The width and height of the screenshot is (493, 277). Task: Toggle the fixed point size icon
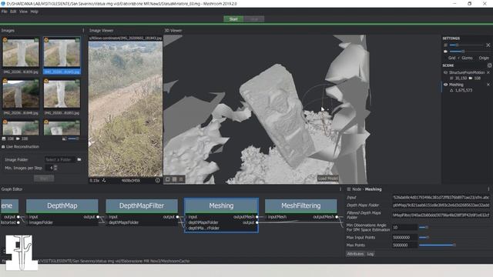pos(488,45)
